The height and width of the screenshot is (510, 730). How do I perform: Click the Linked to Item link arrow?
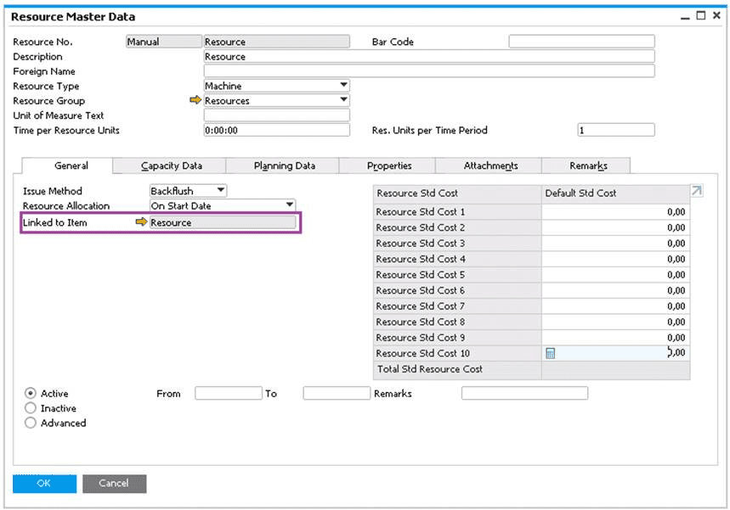pyautogui.click(x=142, y=222)
